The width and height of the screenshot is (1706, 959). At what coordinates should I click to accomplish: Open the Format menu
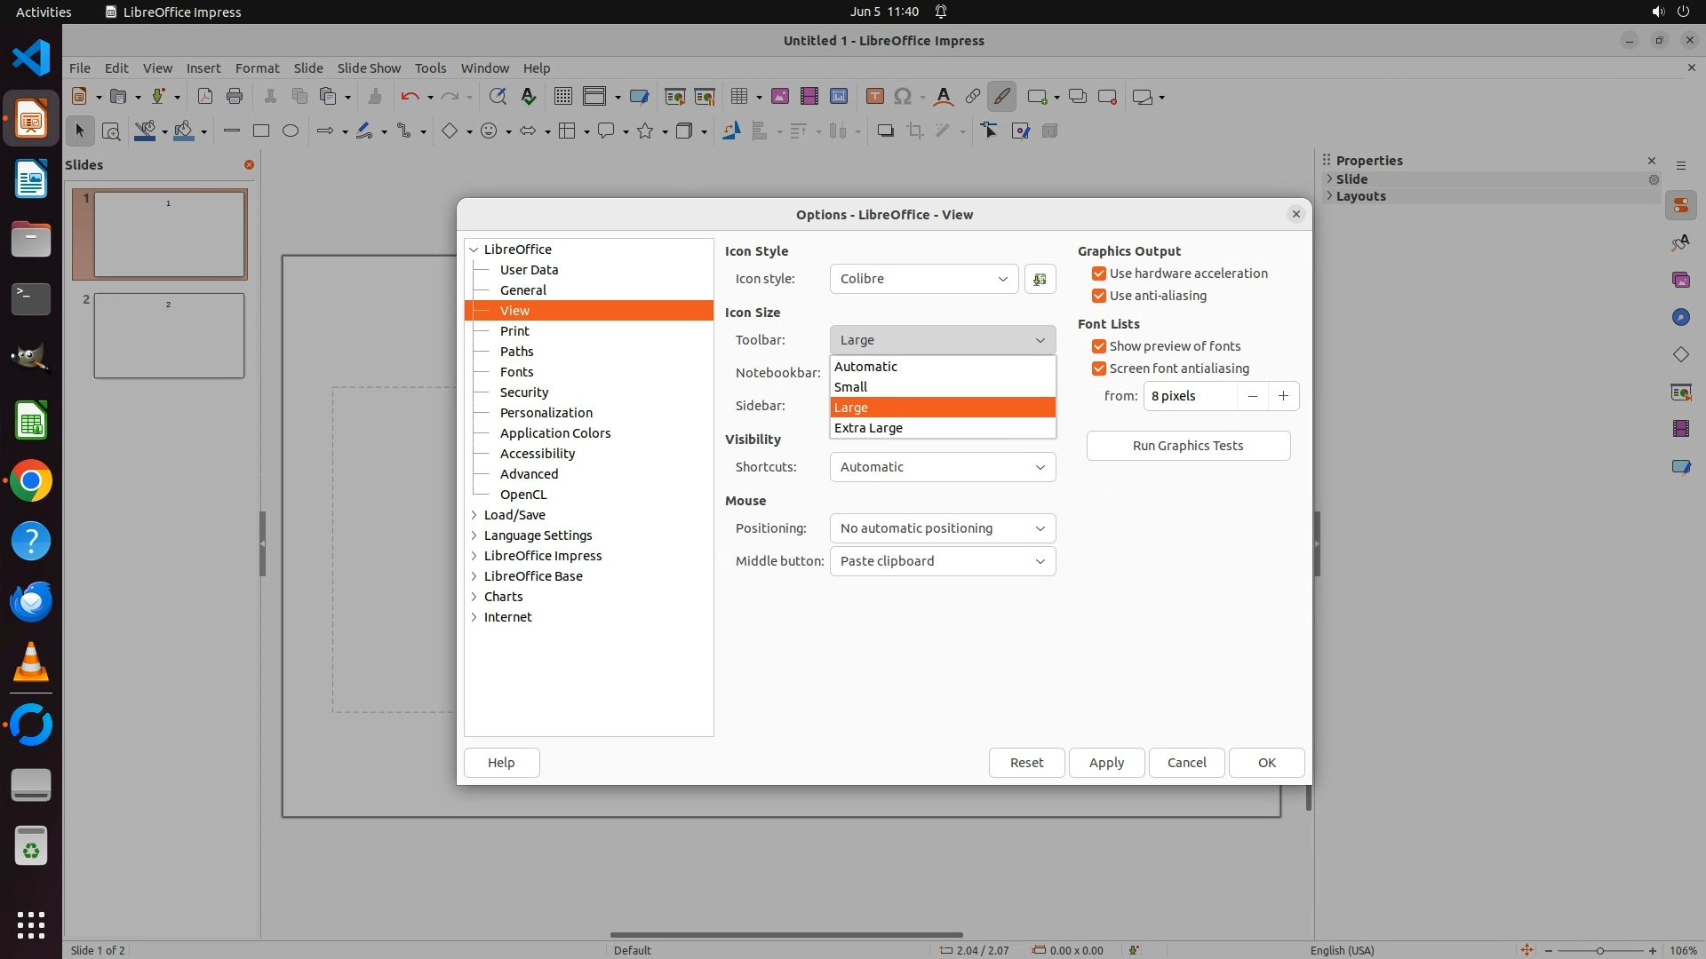coord(257,67)
